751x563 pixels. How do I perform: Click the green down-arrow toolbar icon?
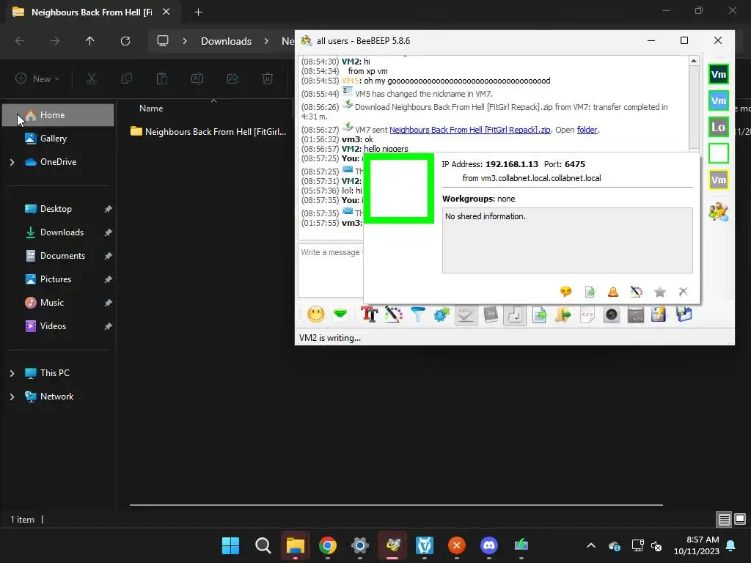click(340, 314)
